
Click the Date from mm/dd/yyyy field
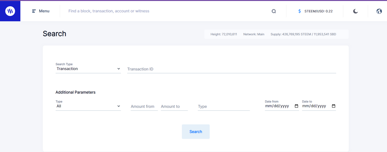(282, 106)
